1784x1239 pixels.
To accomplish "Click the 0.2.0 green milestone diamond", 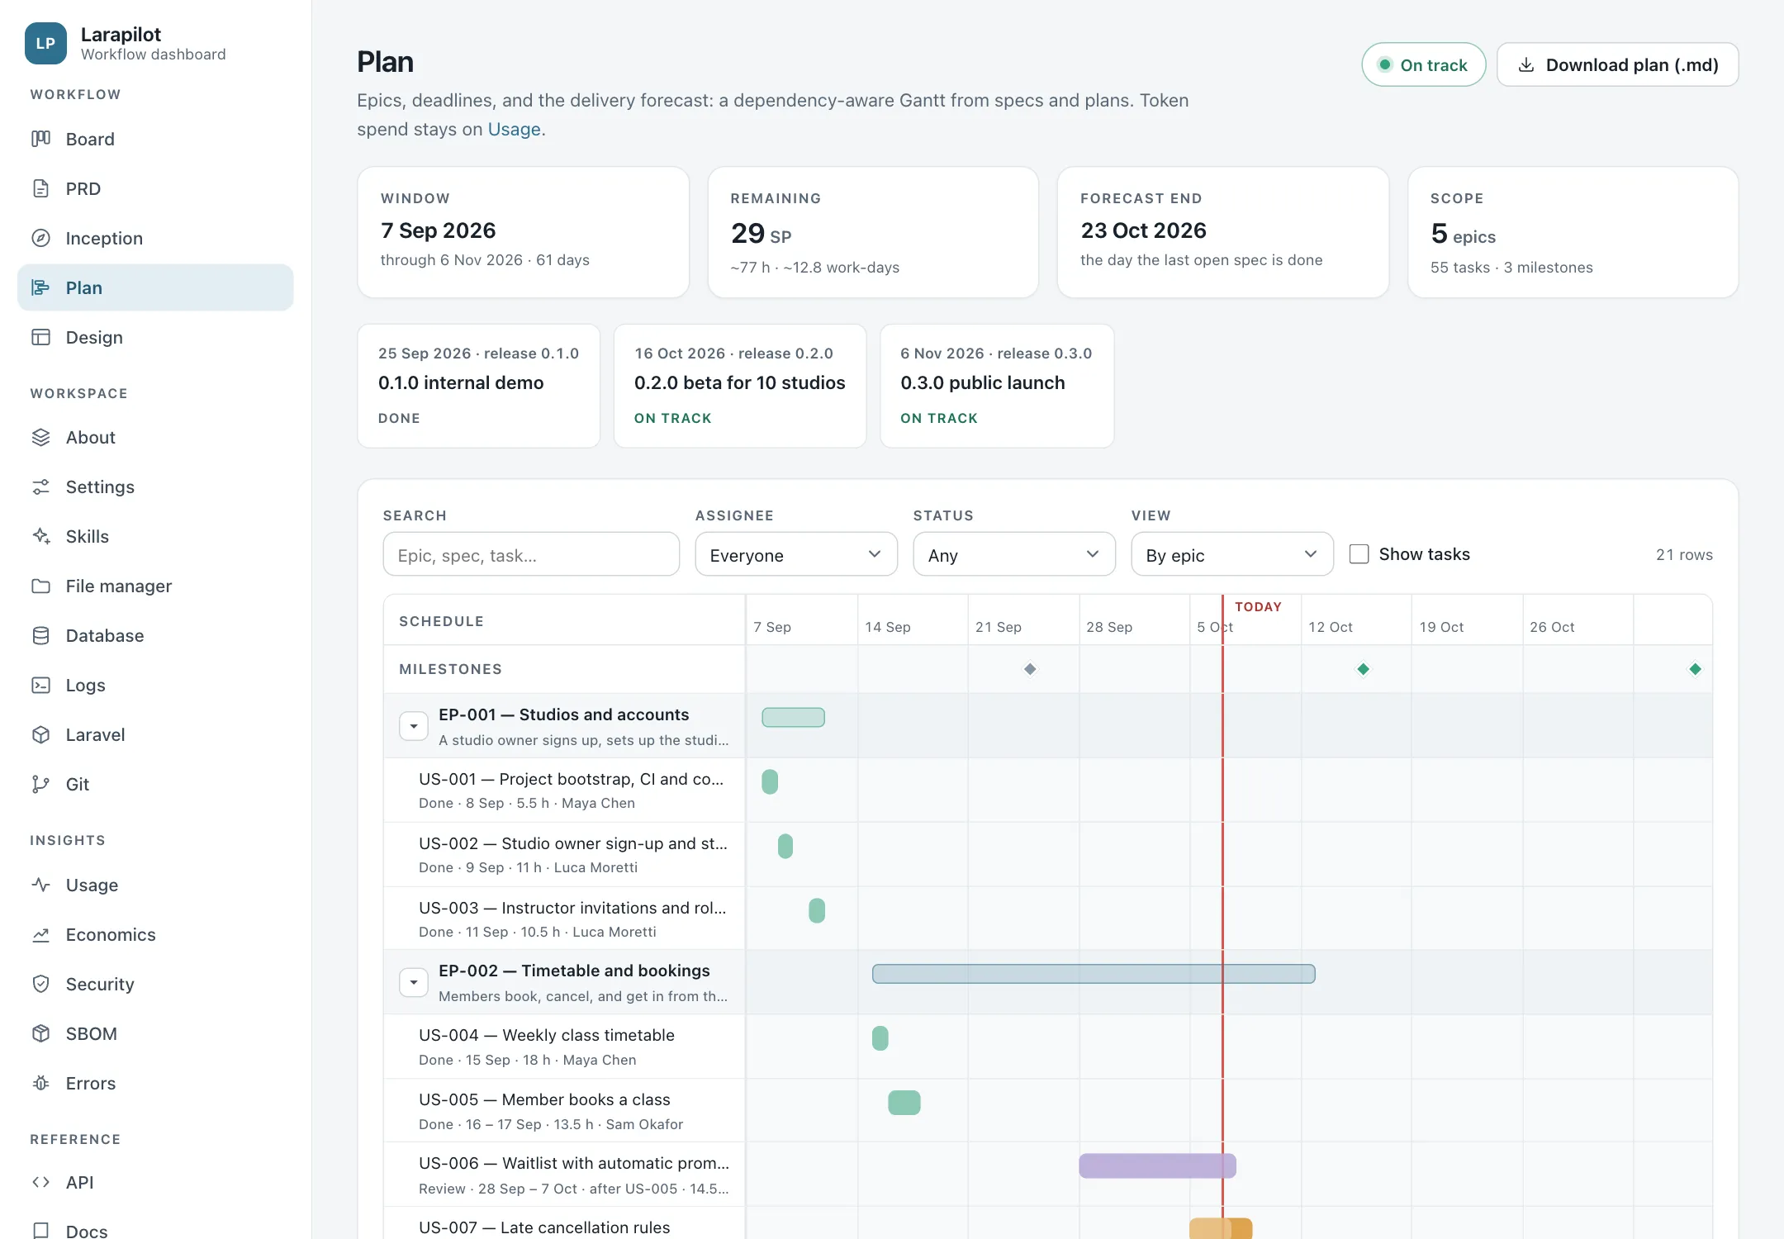I will (x=1364, y=669).
